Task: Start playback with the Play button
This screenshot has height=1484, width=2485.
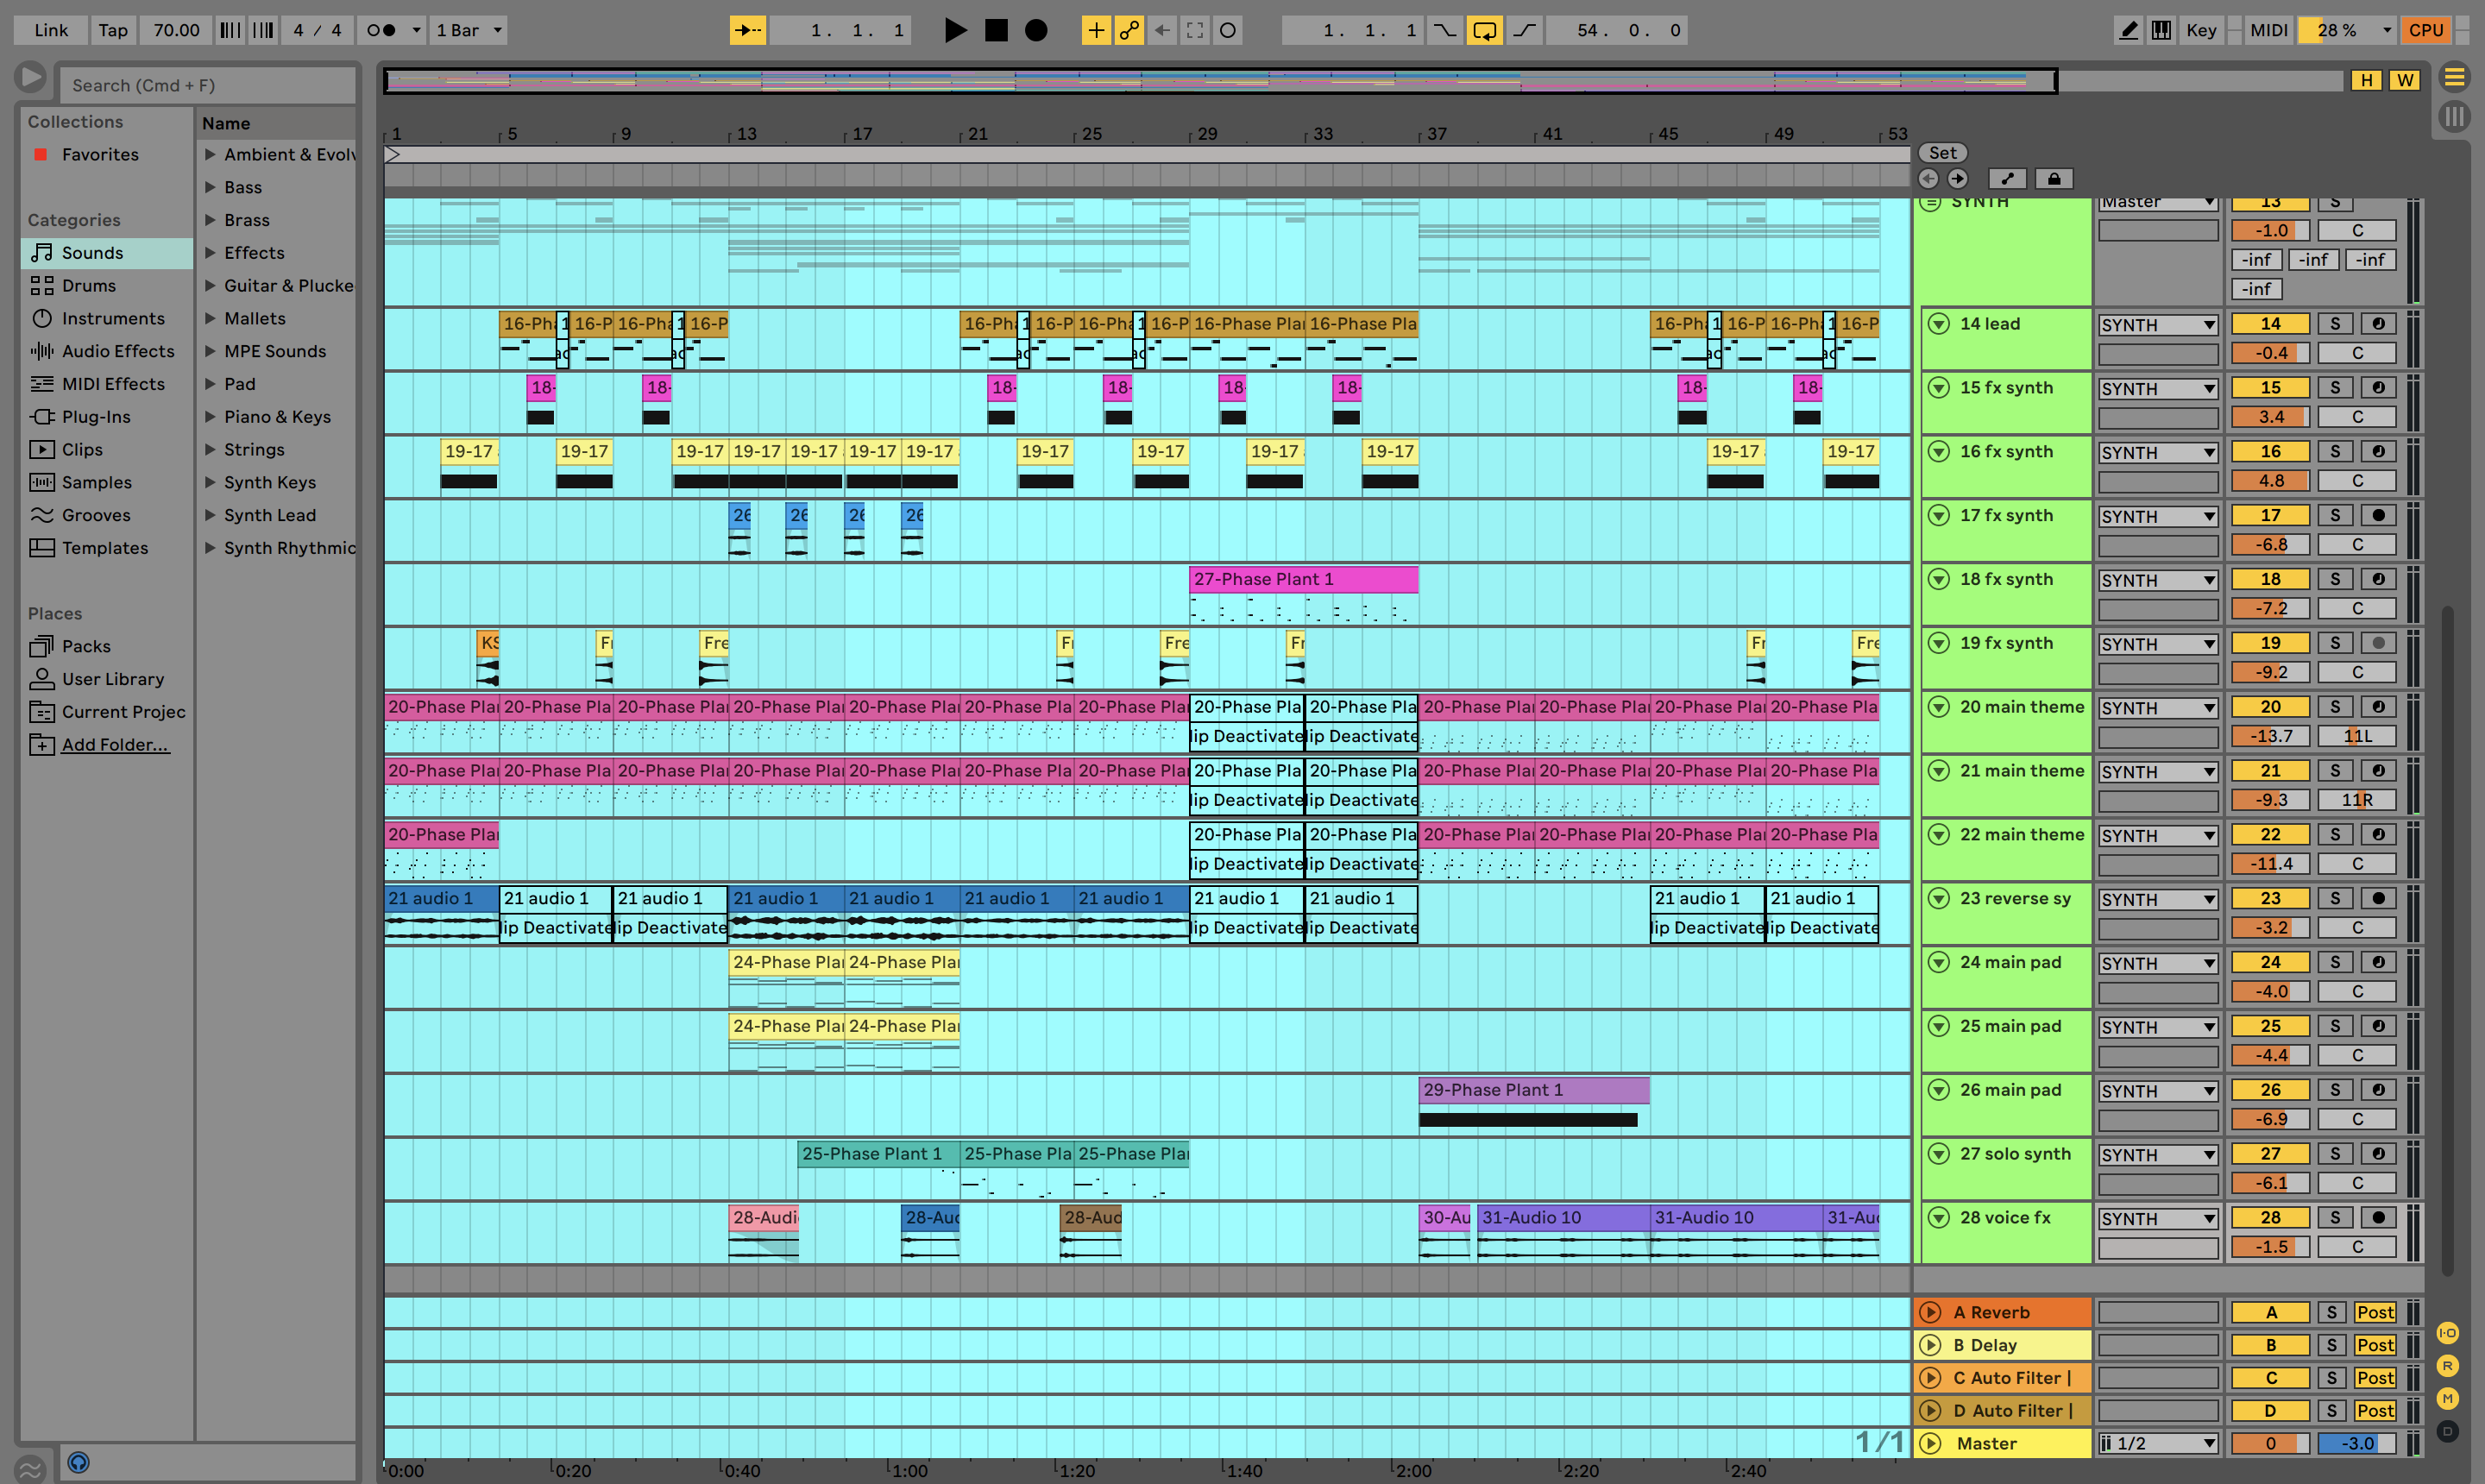Action: [955, 30]
